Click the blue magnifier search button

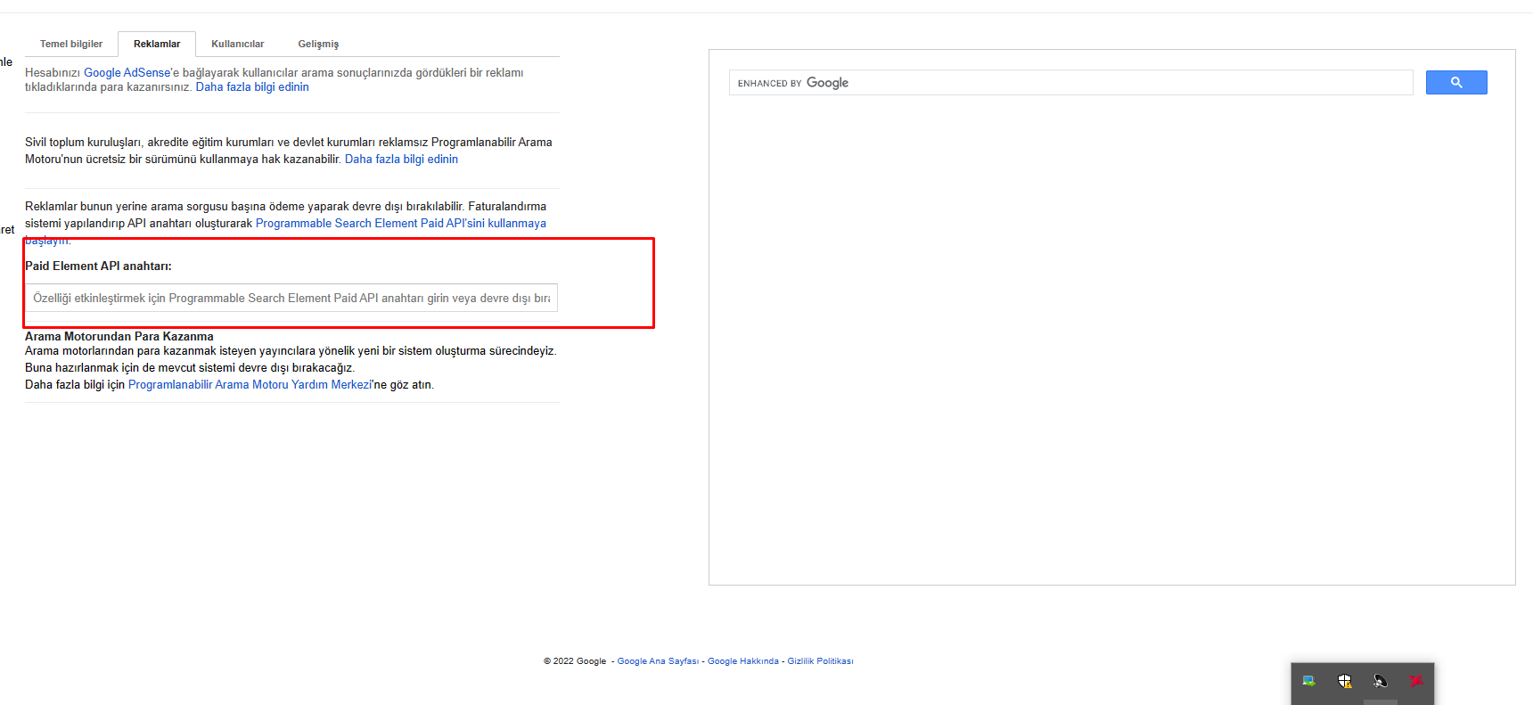coord(1456,83)
